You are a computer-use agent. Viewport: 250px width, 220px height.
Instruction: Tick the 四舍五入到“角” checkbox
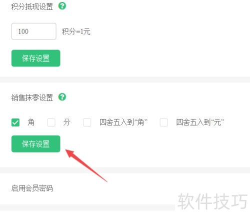click(x=87, y=122)
